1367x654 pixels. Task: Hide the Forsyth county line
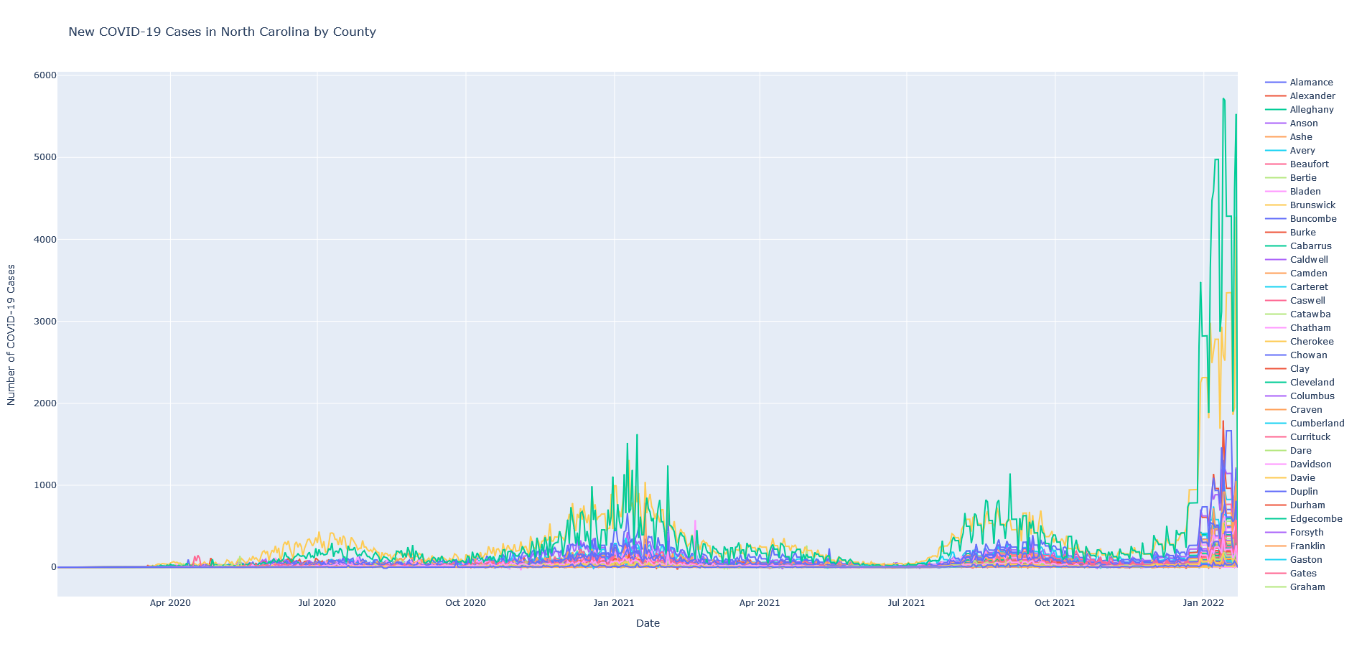coord(1306,533)
